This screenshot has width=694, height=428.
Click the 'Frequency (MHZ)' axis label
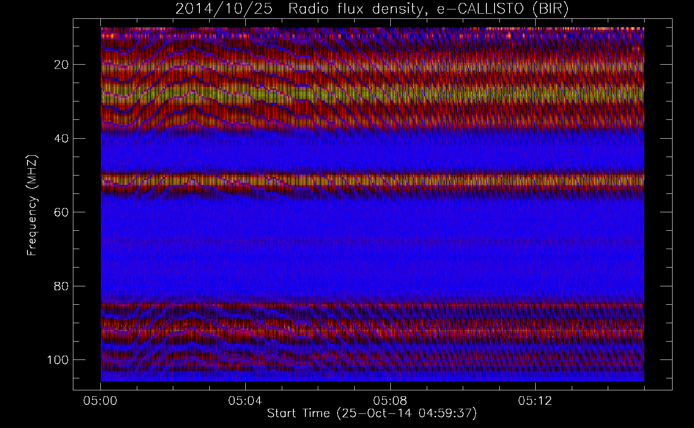tap(33, 205)
